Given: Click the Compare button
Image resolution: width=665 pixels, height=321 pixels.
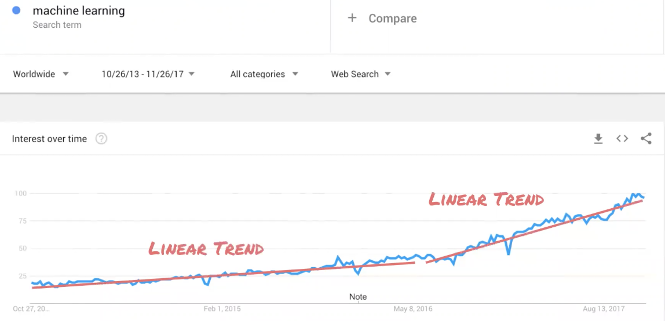Looking at the screenshot, I should 392,19.
